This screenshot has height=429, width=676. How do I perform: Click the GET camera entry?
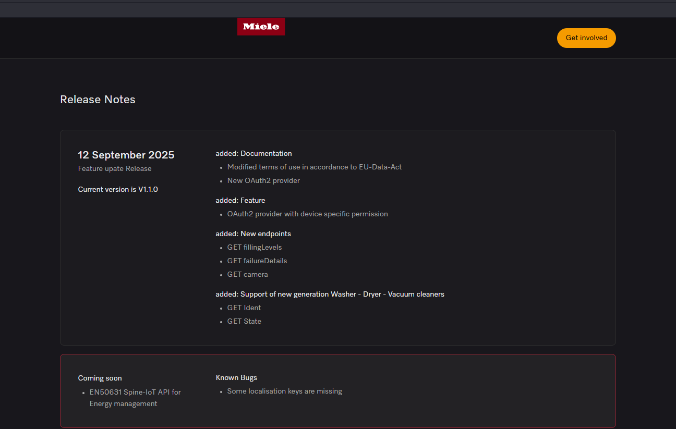[248, 274]
